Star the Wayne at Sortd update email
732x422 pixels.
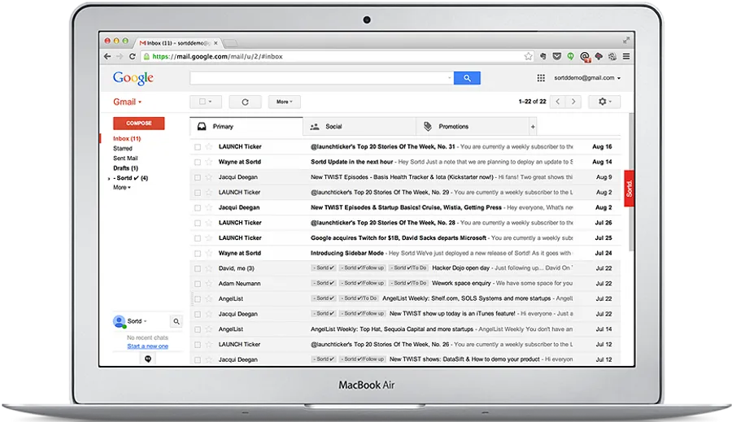click(x=209, y=162)
